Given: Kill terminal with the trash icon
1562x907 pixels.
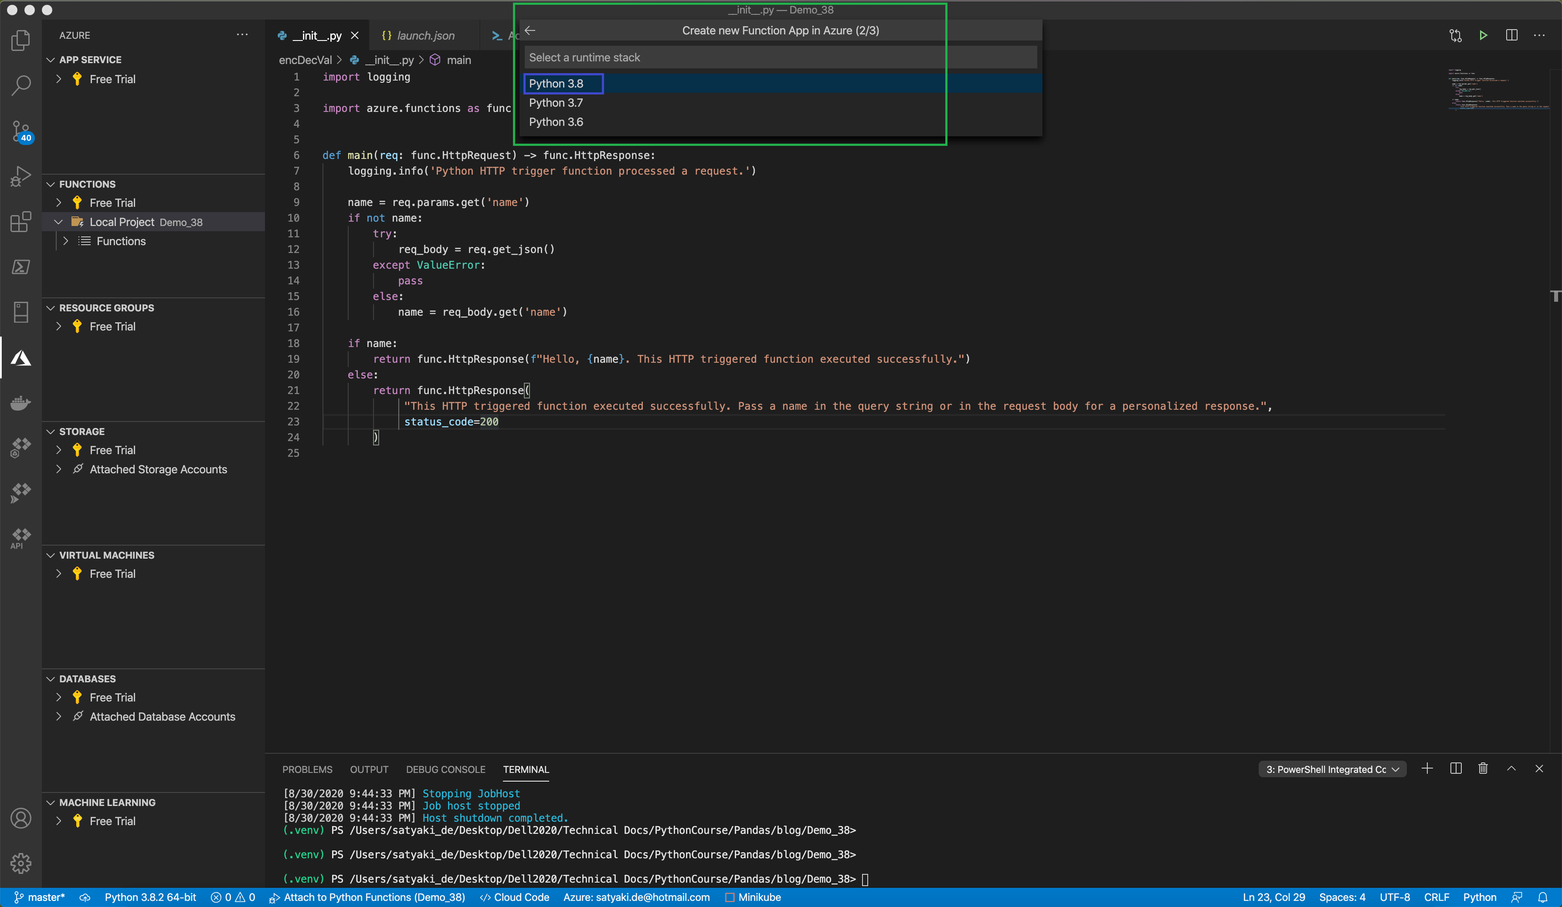Looking at the screenshot, I should tap(1483, 769).
